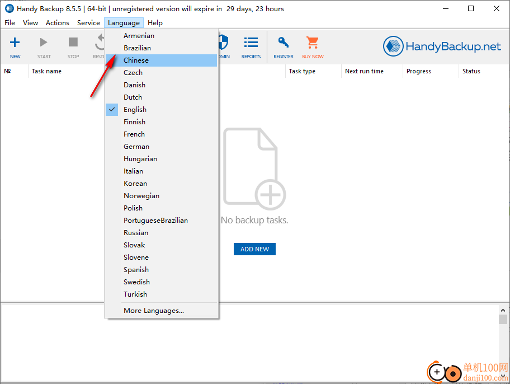Open the Actions menu
The width and height of the screenshot is (510, 384).
click(x=58, y=23)
